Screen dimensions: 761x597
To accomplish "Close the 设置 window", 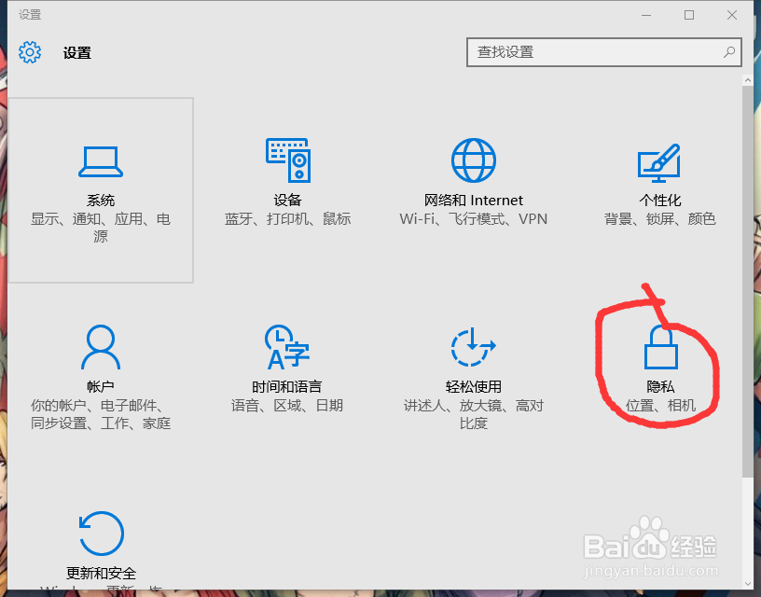I will [x=732, y=15].
